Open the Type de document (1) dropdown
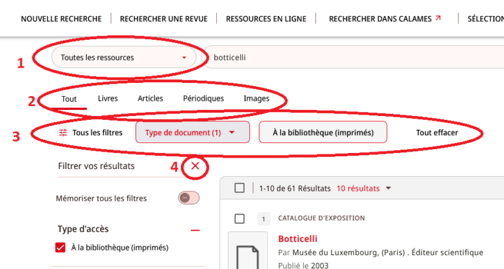 [192, 133]
